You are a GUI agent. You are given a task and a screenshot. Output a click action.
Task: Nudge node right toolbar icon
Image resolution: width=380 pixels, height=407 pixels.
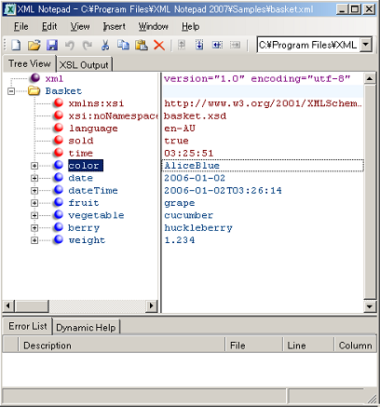(x=235, y=45)
